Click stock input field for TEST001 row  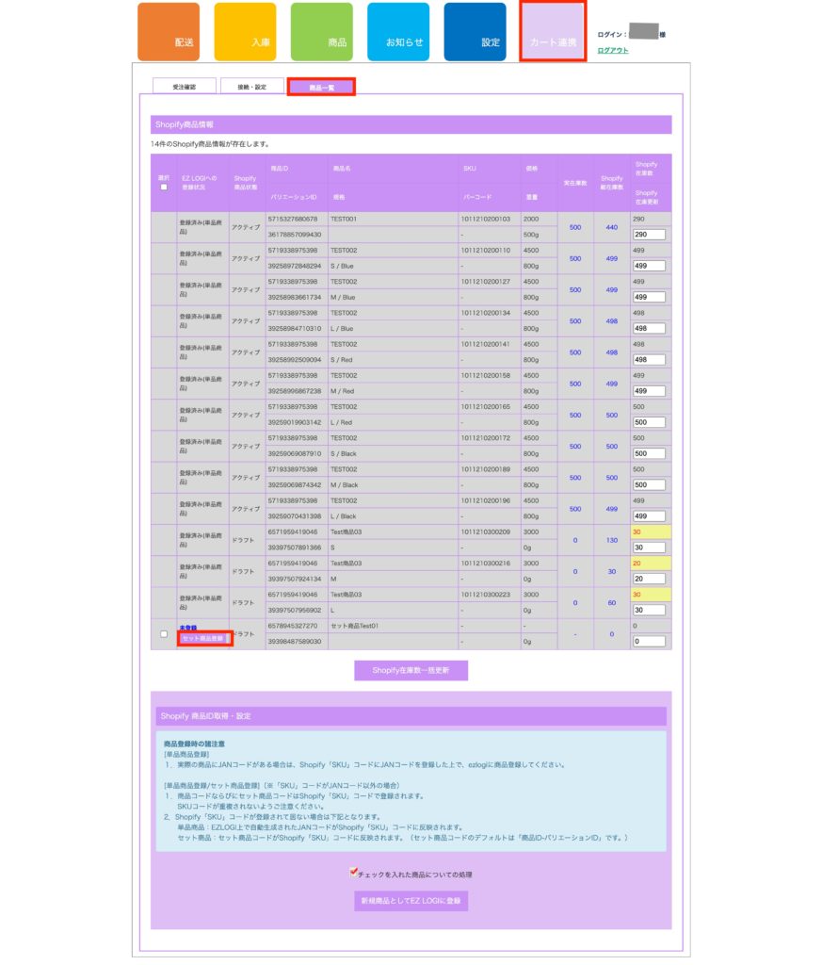point(649,234)
